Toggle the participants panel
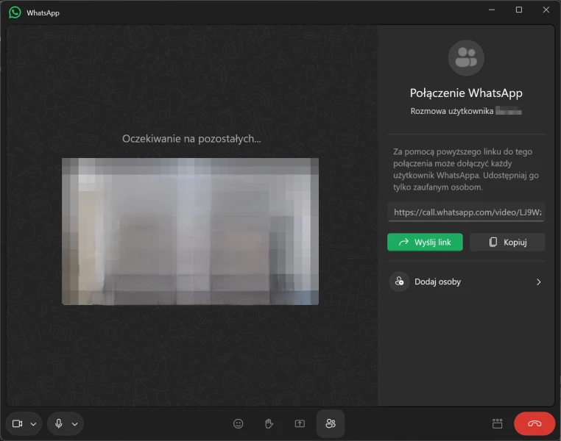 pyautogui.click(x=331, y=423)
